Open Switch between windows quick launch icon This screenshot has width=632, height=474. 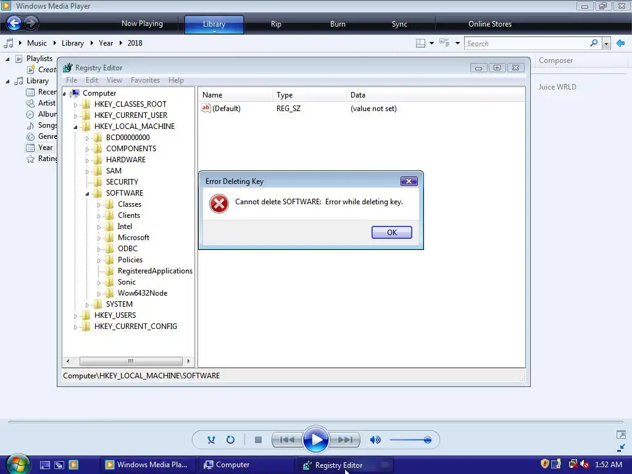(59, 465)
